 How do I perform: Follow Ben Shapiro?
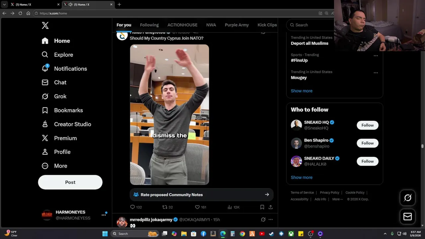click(368, 143)
